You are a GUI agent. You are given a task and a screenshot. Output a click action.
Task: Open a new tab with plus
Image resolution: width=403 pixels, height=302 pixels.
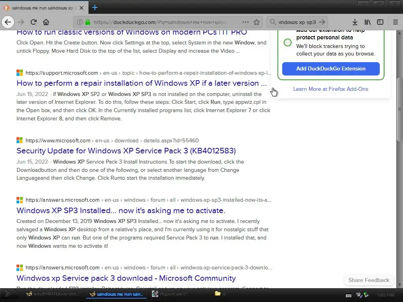(x=94, y=7)
